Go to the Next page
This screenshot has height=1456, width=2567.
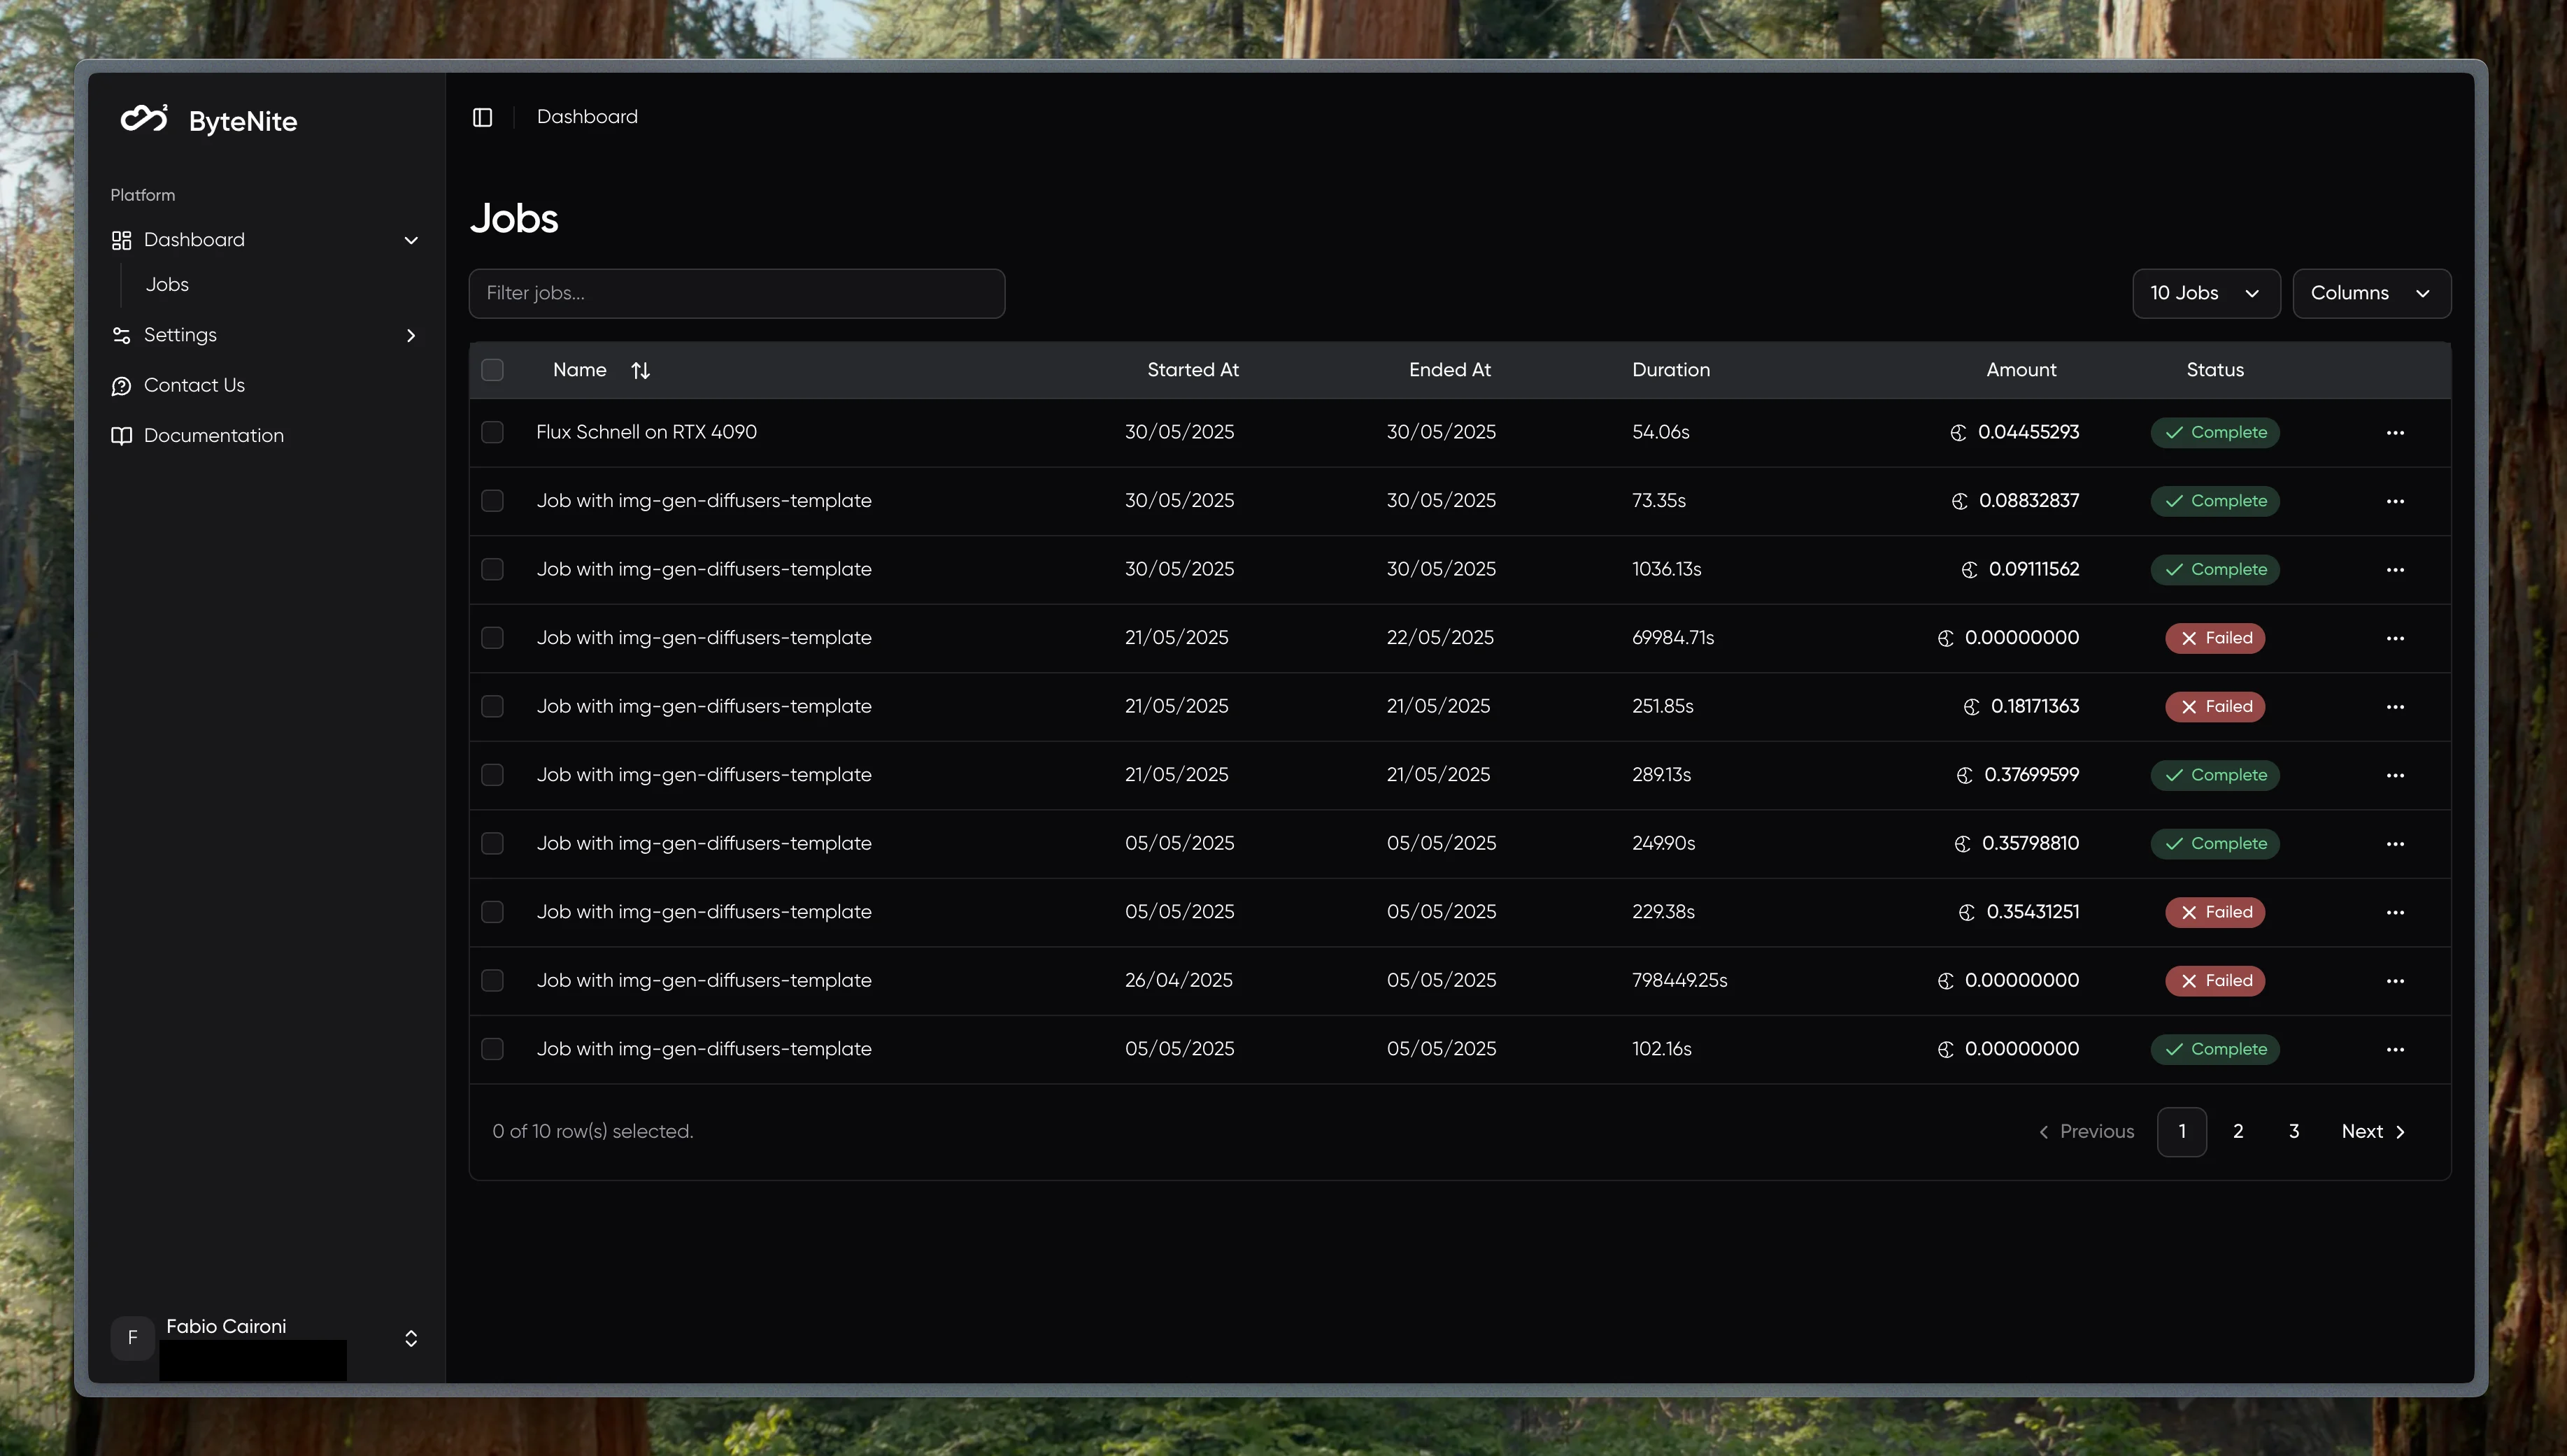click(x=2373, y=1132)
